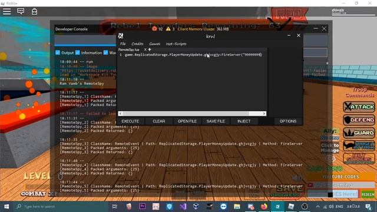Click the Ally 'Click to Manage' label
Image resolution: width=377 pixels, height=212 pixels.
pos(330,148)
